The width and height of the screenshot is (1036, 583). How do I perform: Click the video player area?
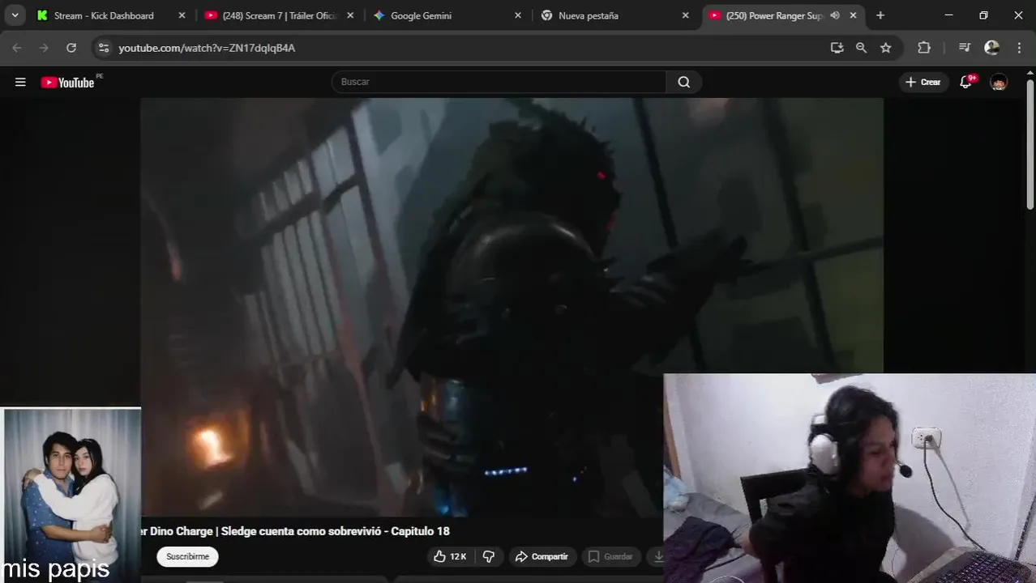pyautogui.click(x=512, y=308)
